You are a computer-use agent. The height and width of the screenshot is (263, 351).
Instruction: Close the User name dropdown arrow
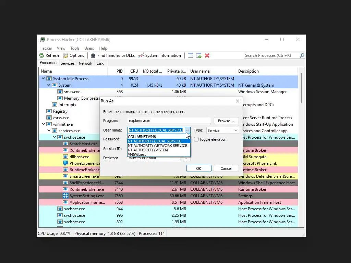[x=187, y=130]
